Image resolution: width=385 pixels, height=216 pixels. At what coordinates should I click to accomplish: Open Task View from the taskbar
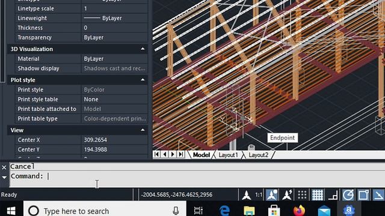(x=199, y=211)
